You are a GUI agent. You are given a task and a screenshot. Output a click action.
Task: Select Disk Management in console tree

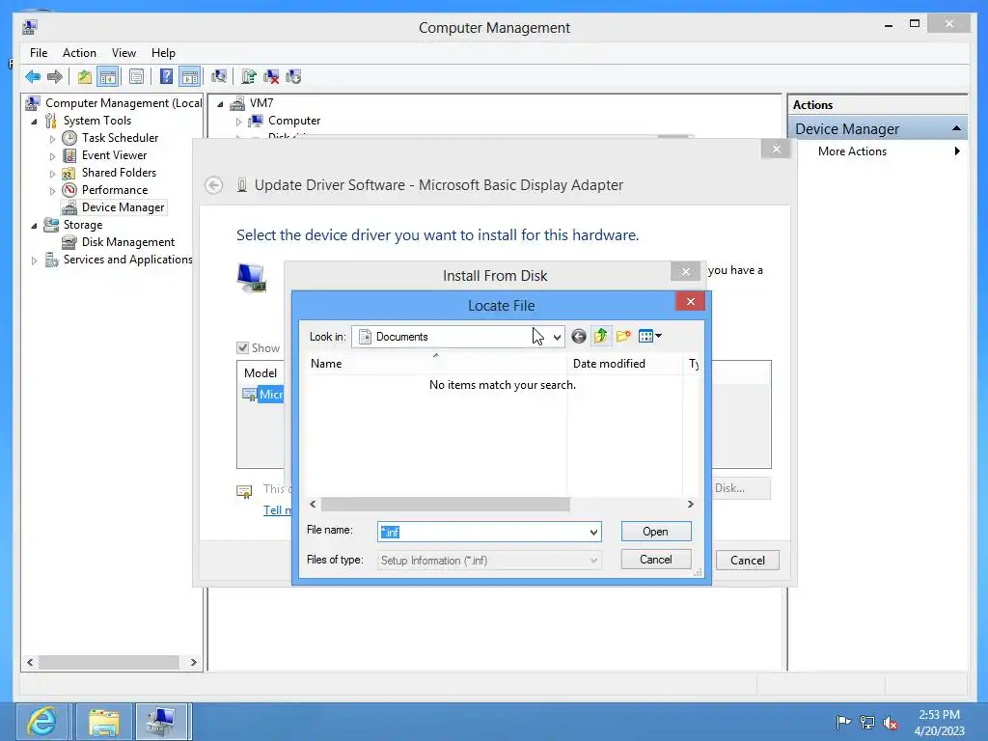[x=128, y=242]
